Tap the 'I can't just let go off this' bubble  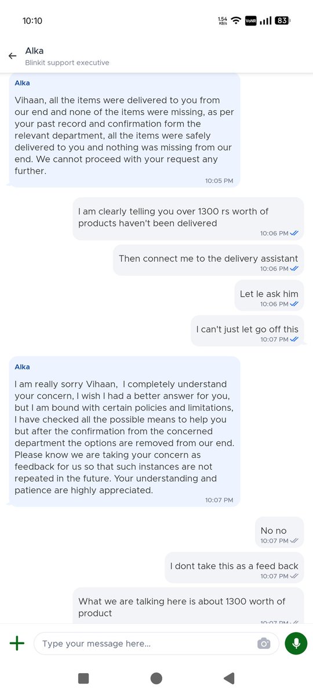coord(248,330)
